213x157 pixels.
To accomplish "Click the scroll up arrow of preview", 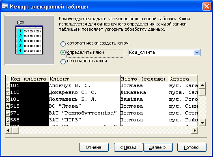I will pyautogui.click(x=202, y=85).
